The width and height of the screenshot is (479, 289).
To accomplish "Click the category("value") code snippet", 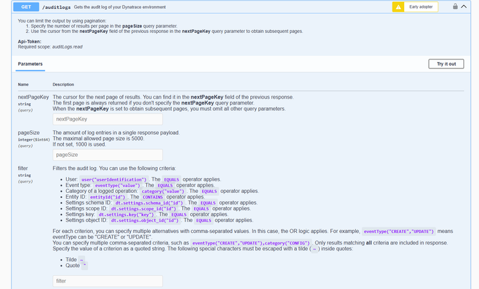I will click(x=162, y=191).
